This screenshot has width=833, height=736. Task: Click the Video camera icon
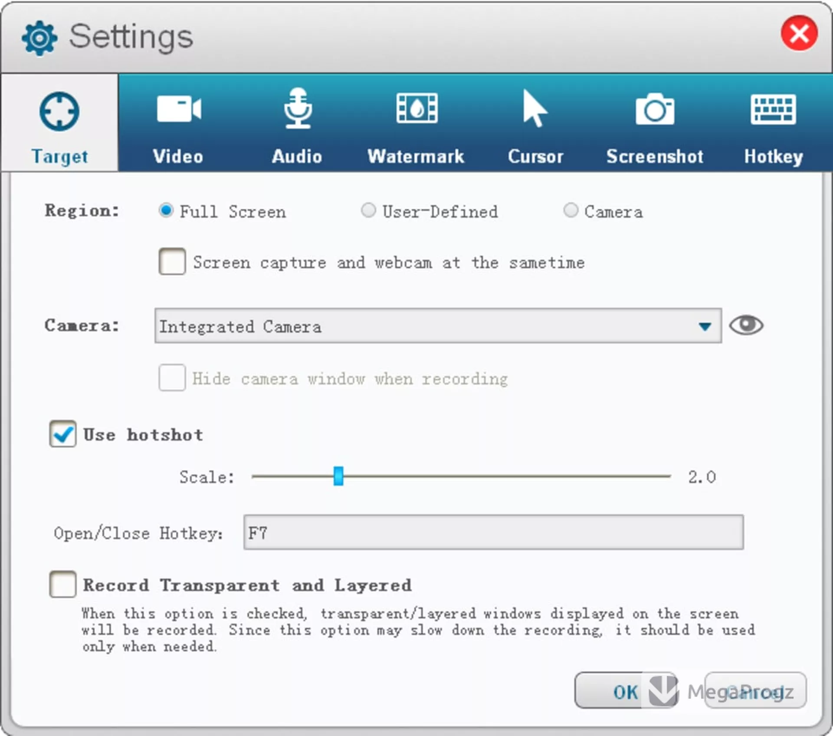coord(179,108)
